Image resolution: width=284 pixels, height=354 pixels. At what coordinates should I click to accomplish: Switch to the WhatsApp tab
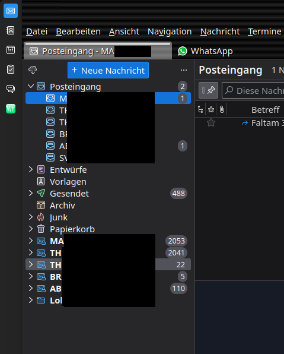coord(205,51)
